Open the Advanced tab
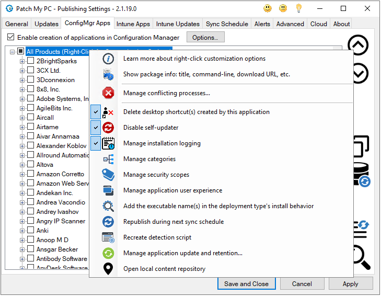381x296 pixels. coord(290,24)
